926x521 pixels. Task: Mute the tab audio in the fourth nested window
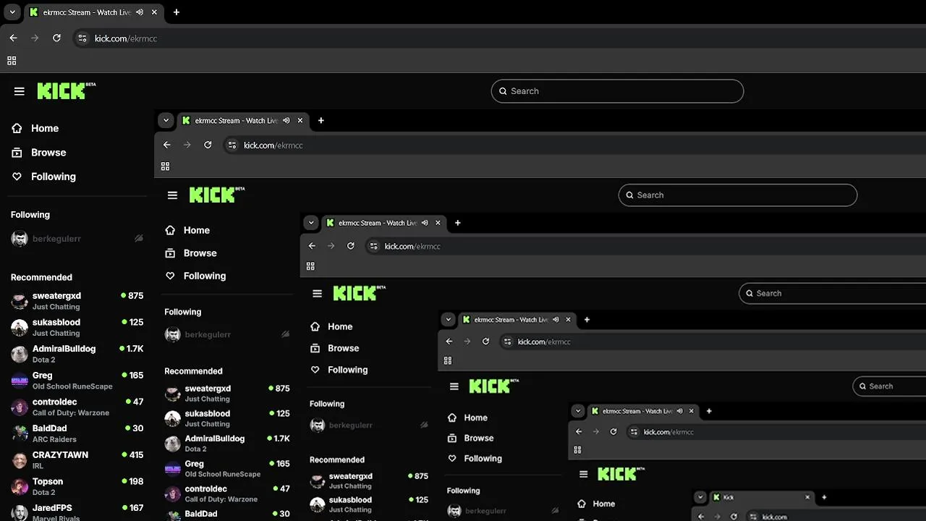pos(556,319)
